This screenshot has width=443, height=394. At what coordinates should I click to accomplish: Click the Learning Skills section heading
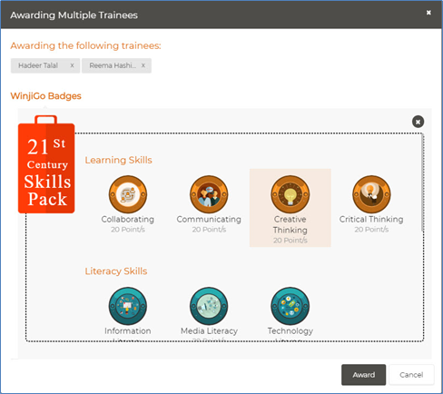(x=118, y=160)
